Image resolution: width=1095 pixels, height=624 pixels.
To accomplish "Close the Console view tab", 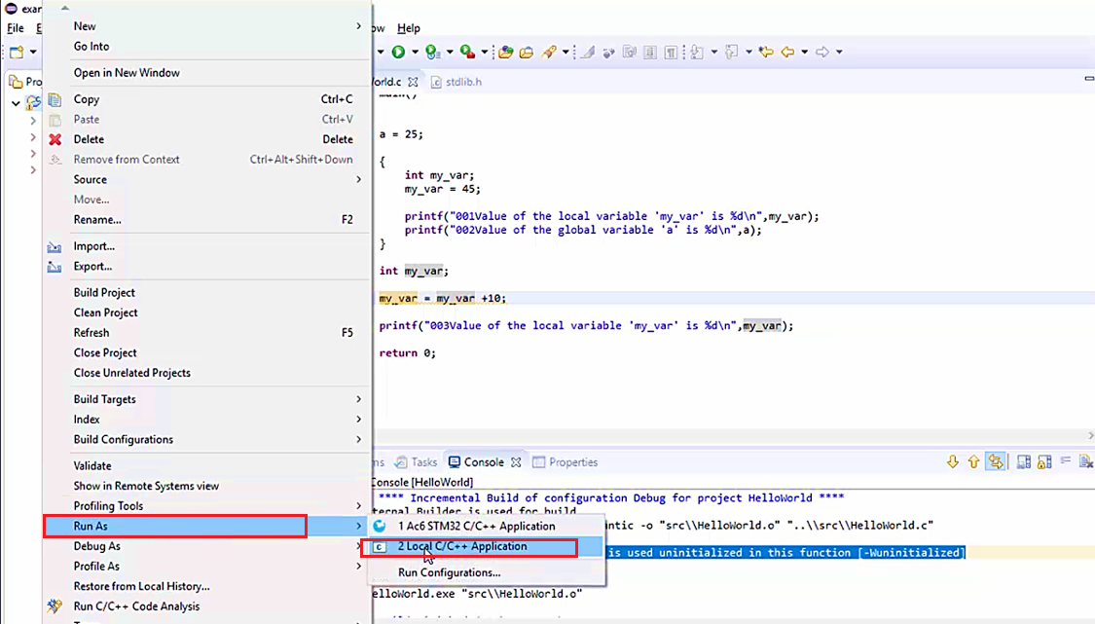I will coord(515,461).
